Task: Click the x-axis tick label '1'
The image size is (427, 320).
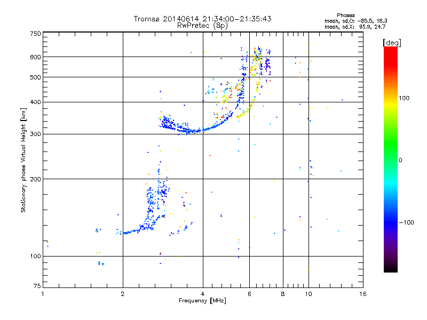Action: tap(43, 294)
